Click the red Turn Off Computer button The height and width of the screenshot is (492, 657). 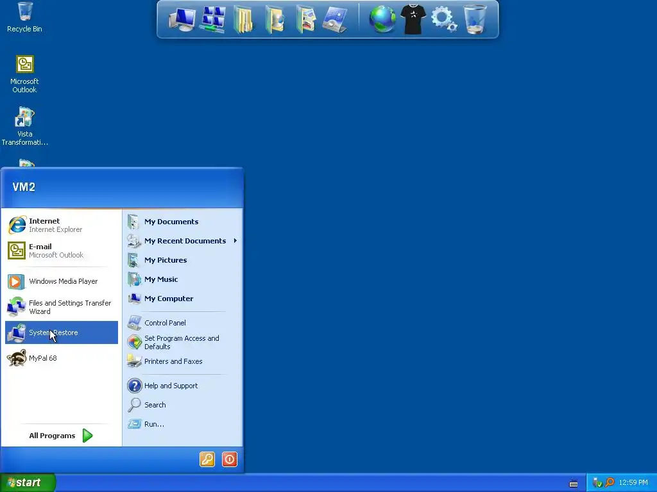point(230,459)
